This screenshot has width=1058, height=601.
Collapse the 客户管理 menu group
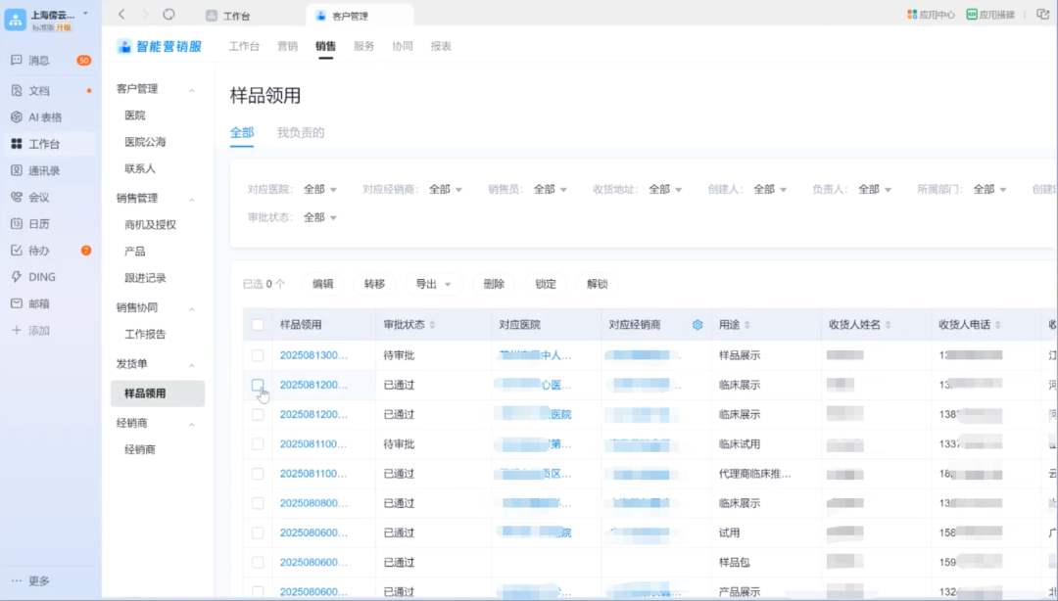point(192,90)
